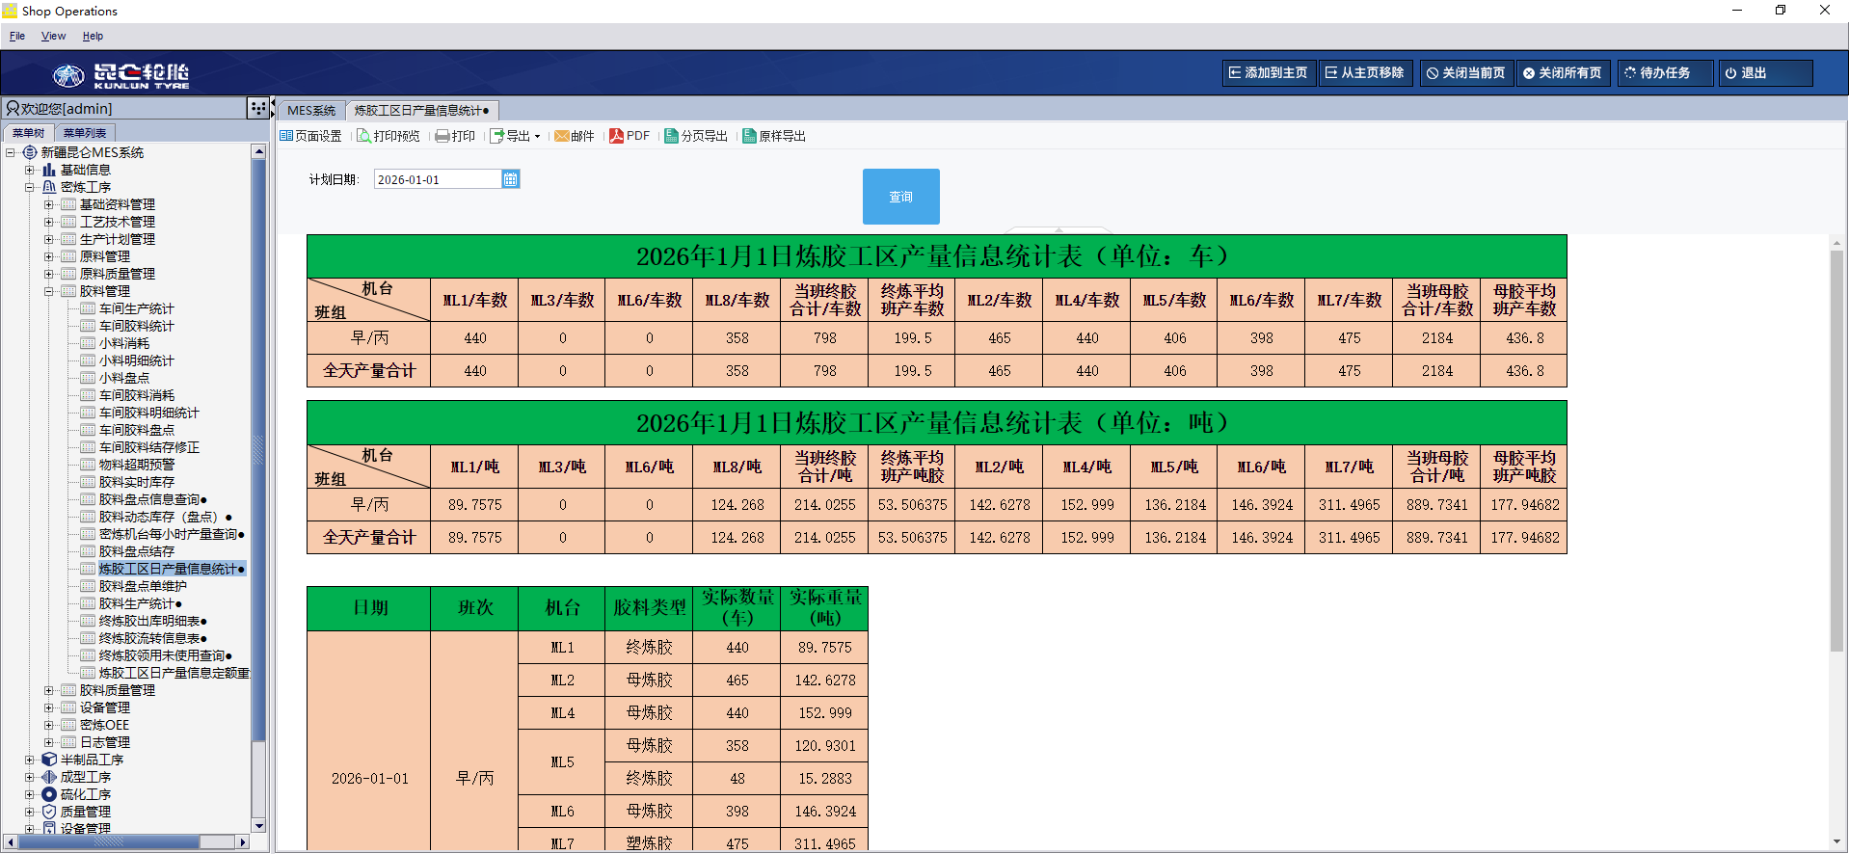
Task: Send report by email (邮件)
Action: [562, 136]
